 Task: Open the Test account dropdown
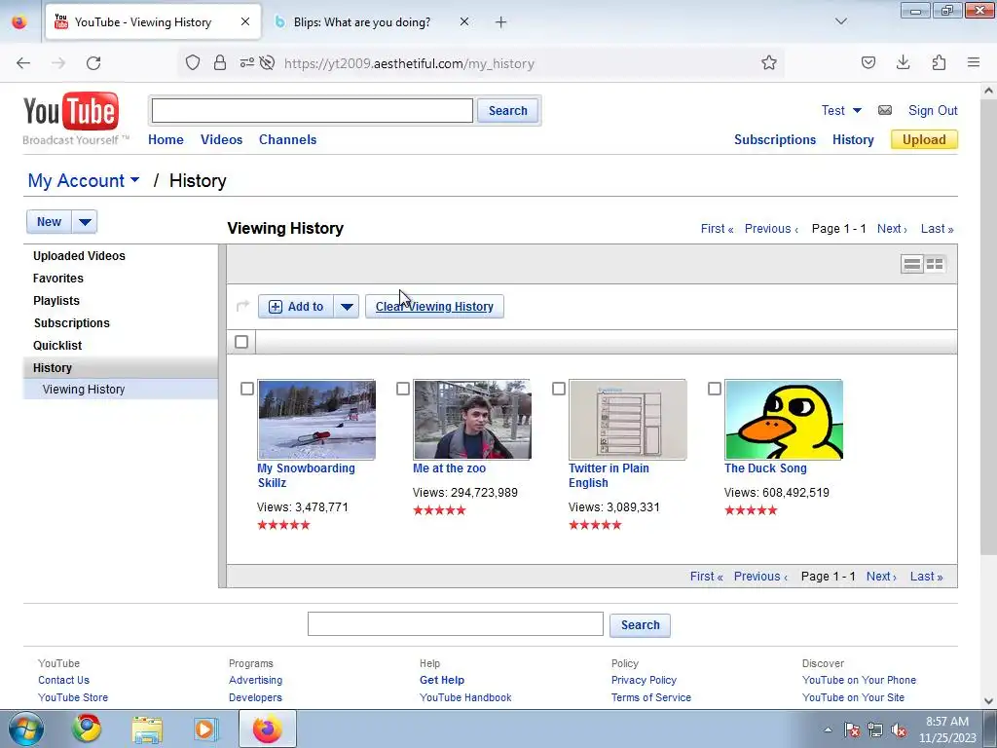tap(841, 111)
